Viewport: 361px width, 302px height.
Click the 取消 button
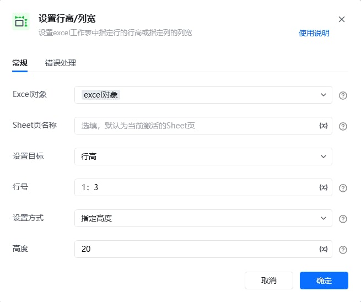[268, 281]
